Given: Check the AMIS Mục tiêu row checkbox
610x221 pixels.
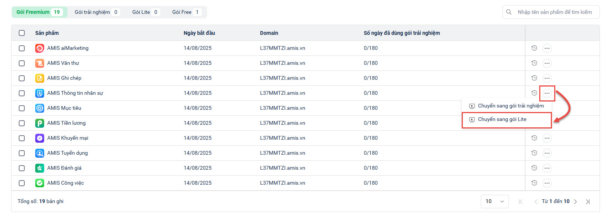Looking at the screenshot, I should [22, 108].
